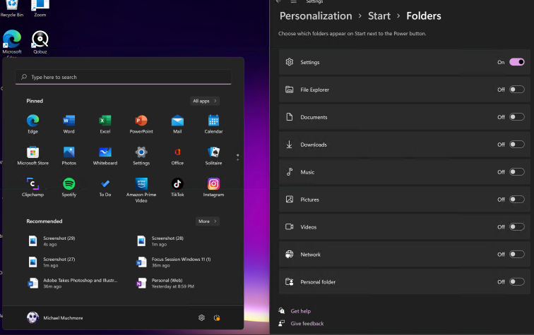
Task: Navigate to Start breadcrumb in Settings
Action: [379, 16]
